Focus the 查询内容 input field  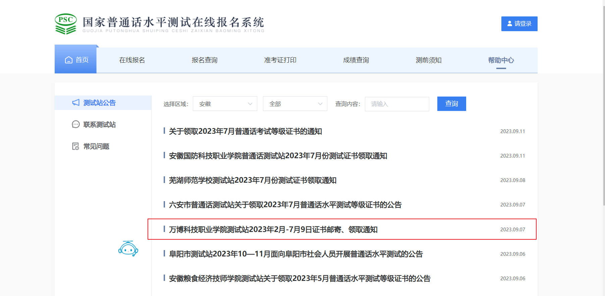coord(397,104)
